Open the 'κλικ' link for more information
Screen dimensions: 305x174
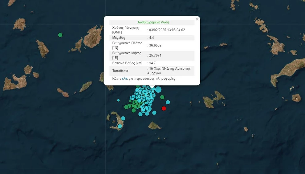coord(125,79)
